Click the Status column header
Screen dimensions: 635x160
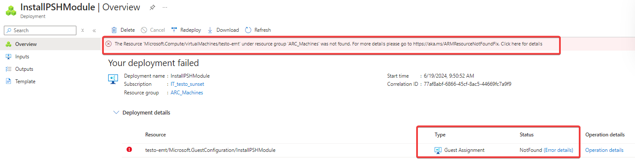coord(526,135)
